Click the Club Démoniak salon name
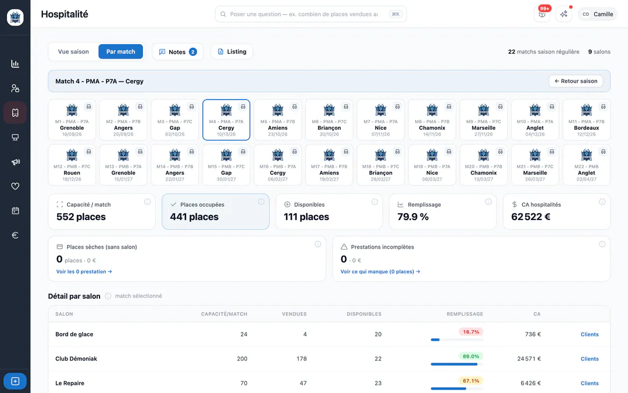This screenshot has width=628, height=393. (x=76, y=359)
